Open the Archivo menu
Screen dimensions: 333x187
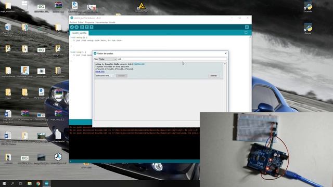tap(73, 22)
